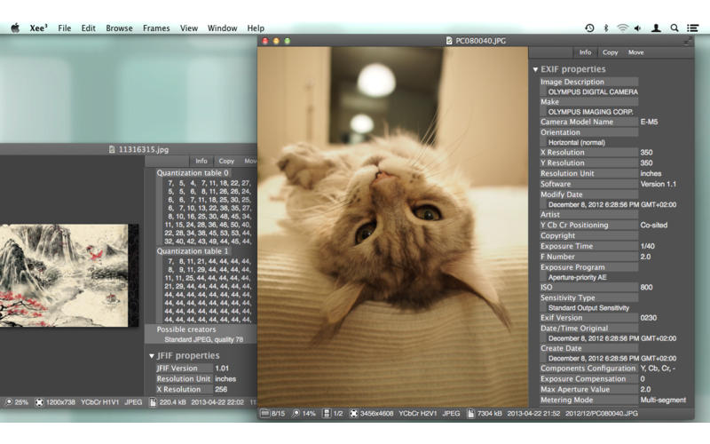710x444 pixels.
Task: Select the Info tab in the 11316315.jpg window
Action: coord(201,161)
